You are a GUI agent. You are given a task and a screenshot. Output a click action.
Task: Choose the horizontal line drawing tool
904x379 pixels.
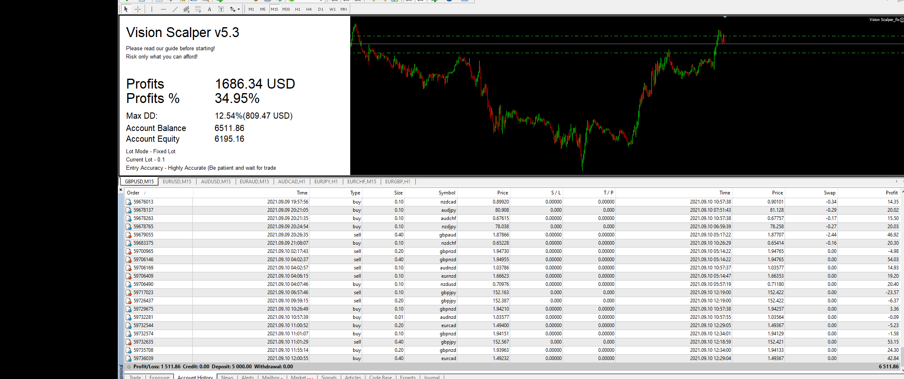pyautogui.click(x=164, y=9)
